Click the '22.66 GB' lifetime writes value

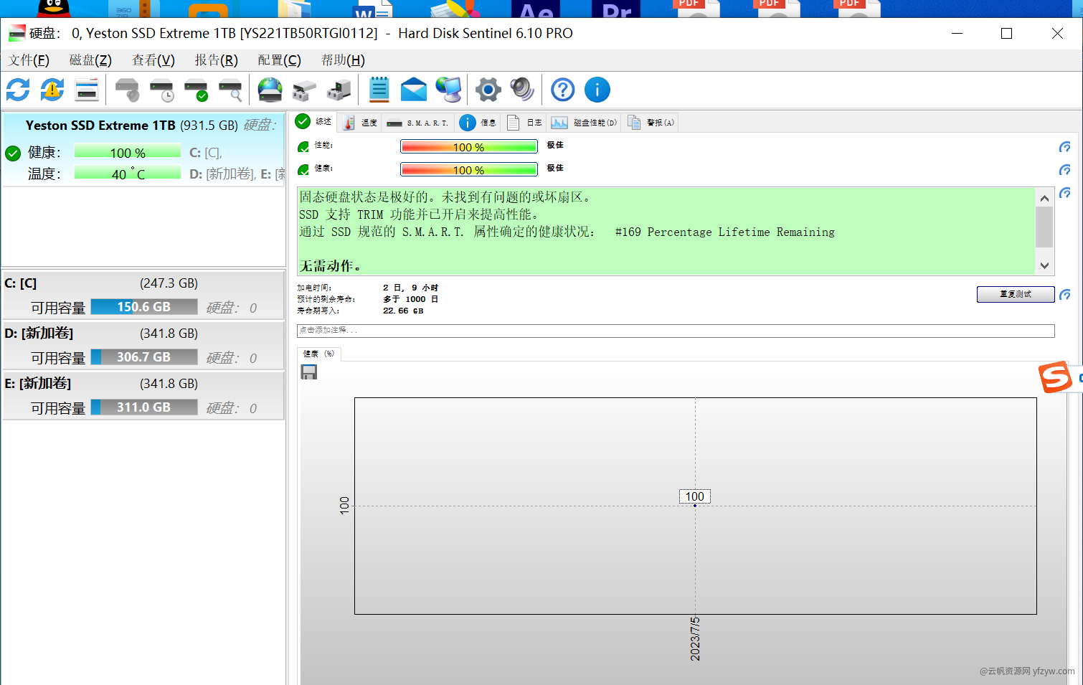point(403,311)
